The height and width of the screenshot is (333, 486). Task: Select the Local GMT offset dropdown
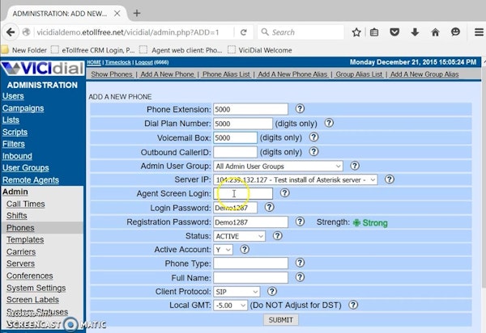tap(229, 306)
